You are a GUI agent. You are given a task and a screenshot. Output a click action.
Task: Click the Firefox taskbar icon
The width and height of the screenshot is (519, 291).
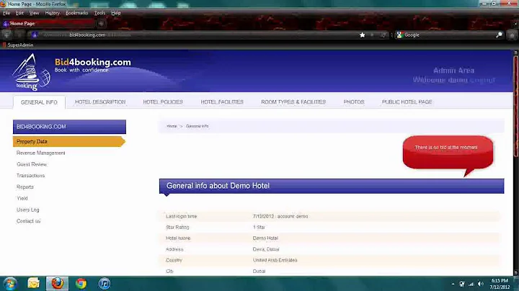(57, 284)
